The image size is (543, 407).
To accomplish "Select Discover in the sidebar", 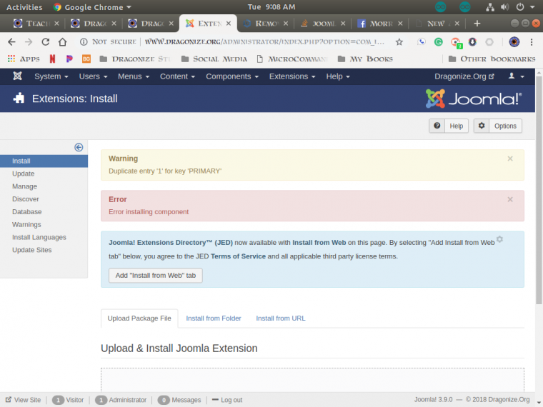I will 26,199.
